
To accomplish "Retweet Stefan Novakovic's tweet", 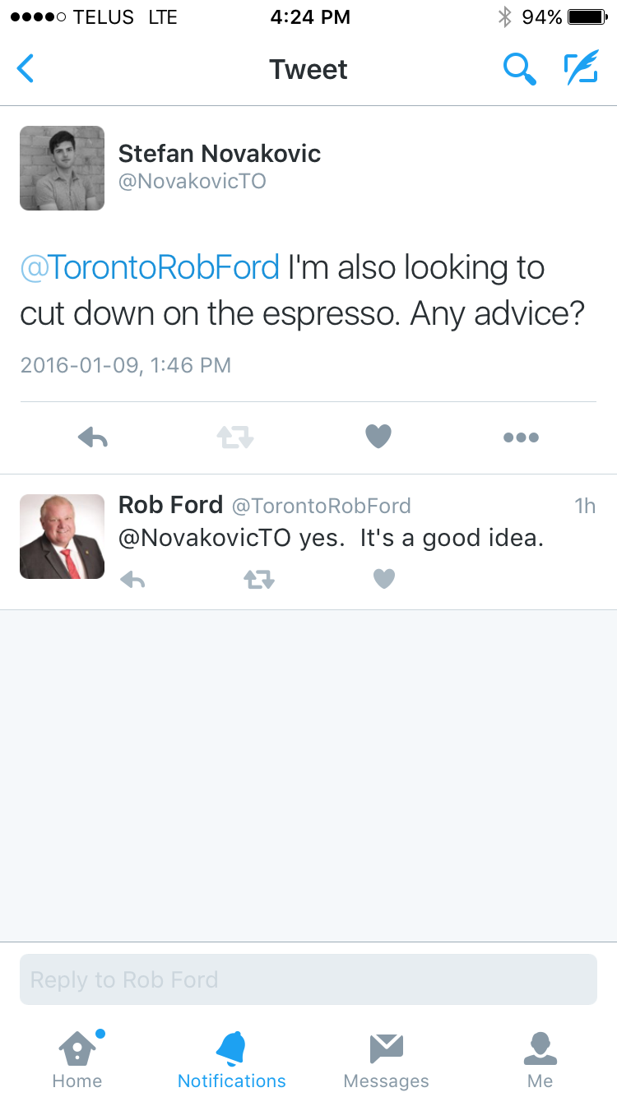I will tap(235, 437).
